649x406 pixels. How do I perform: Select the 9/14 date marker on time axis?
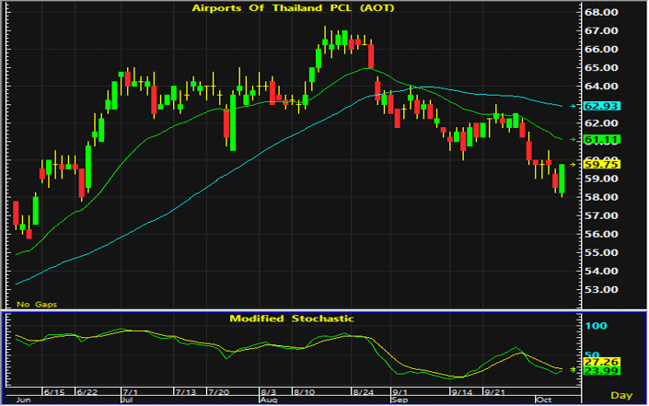pyautogui.click(x=462, y=392)
